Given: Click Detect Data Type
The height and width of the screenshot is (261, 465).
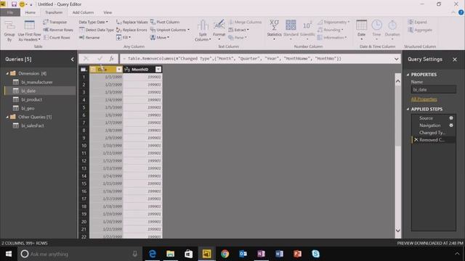Looking at the screenshot, I should [97, 30].
